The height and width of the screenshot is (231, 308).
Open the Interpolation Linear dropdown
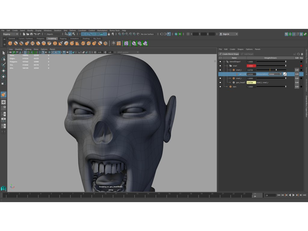coord(275,74)
